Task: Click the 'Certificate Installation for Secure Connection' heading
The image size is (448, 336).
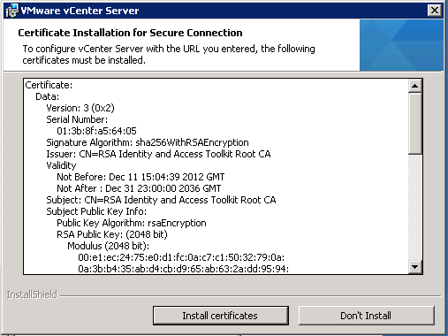Action: click(130, 33)
